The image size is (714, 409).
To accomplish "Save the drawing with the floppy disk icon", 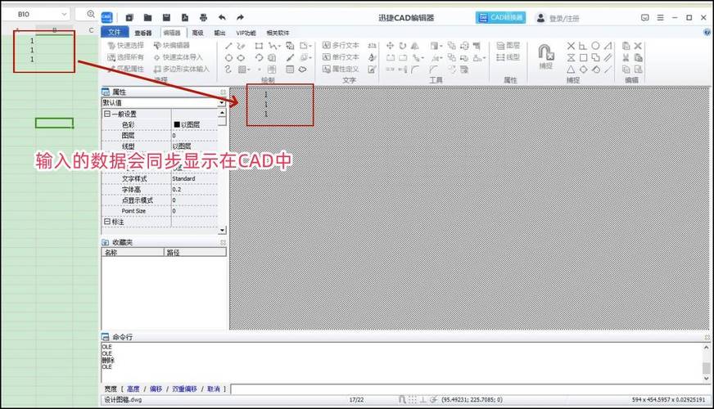I will point(166,18).
